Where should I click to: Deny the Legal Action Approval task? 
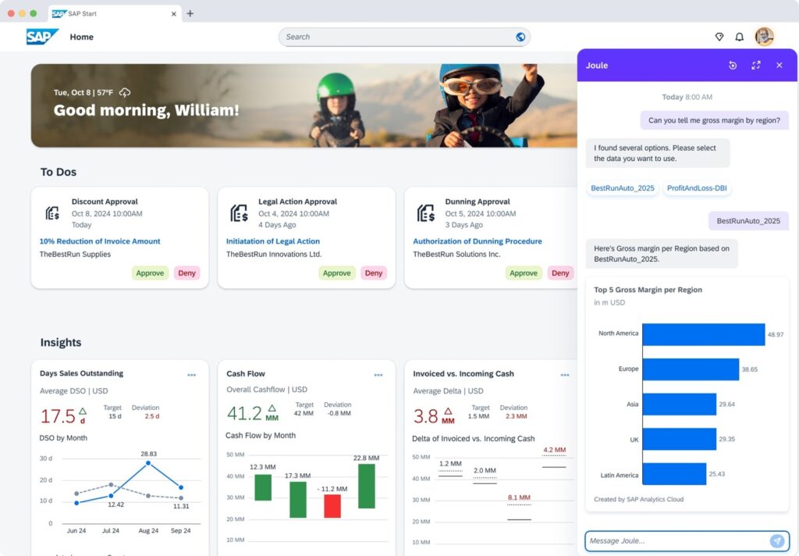point(374,273)
